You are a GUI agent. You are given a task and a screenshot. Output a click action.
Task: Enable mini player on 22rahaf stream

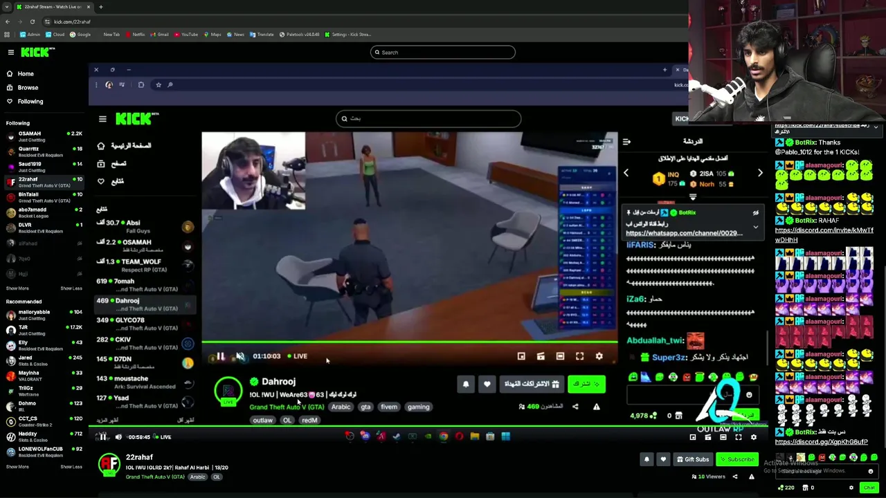coord(693,437)
